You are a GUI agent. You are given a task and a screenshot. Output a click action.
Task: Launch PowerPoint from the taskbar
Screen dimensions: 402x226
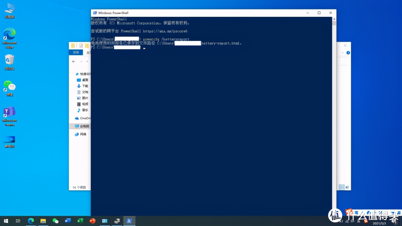pyautogui.click(x=93, y=221)
